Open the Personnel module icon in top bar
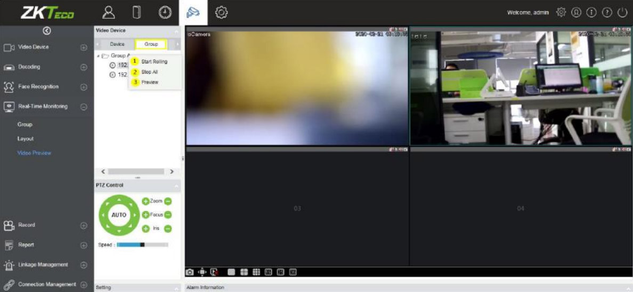 (x=108, y=13)
